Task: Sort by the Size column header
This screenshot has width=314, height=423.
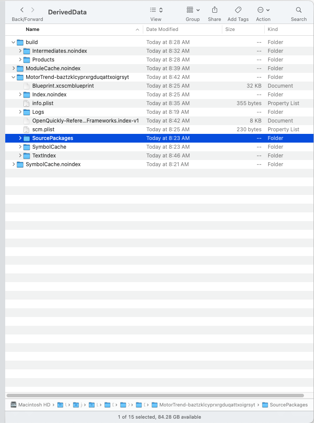Action: point(230,29)
